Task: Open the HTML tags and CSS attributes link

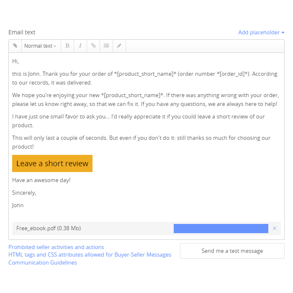Action: 90,255
